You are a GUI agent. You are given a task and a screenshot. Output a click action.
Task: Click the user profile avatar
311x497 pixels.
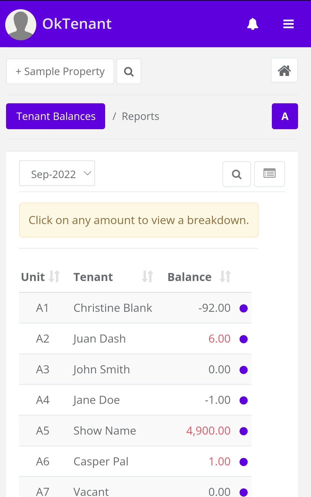21,25
